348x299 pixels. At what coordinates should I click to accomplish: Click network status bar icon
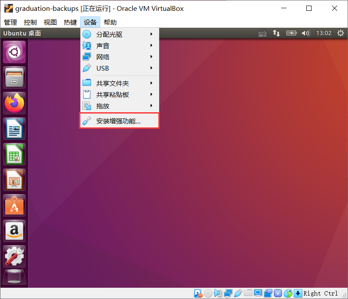coord(228,293)
